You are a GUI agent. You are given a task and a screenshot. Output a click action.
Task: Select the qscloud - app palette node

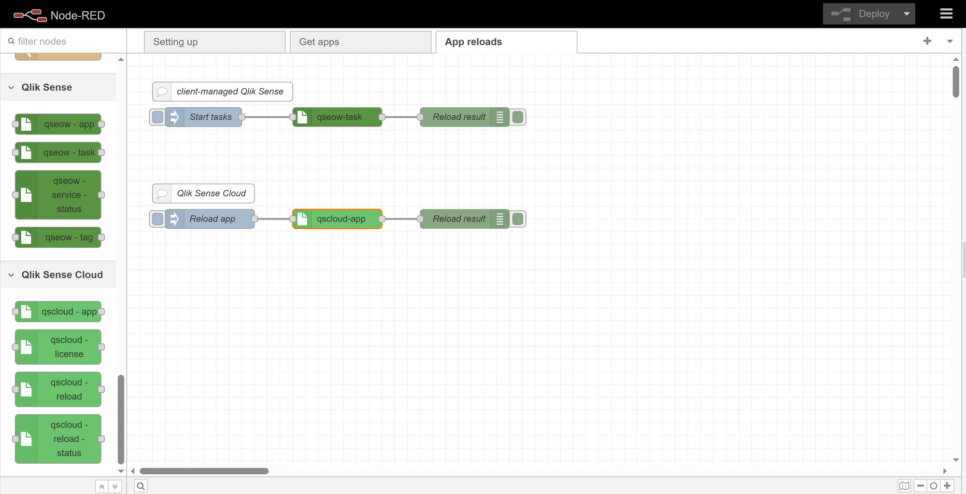58,312
